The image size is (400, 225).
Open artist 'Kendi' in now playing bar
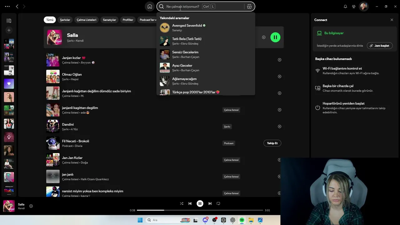pyautogui.click(x=21, y=208)
